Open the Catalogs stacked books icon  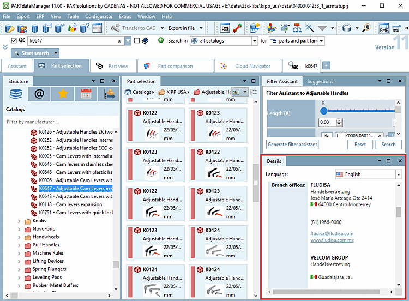16,94
